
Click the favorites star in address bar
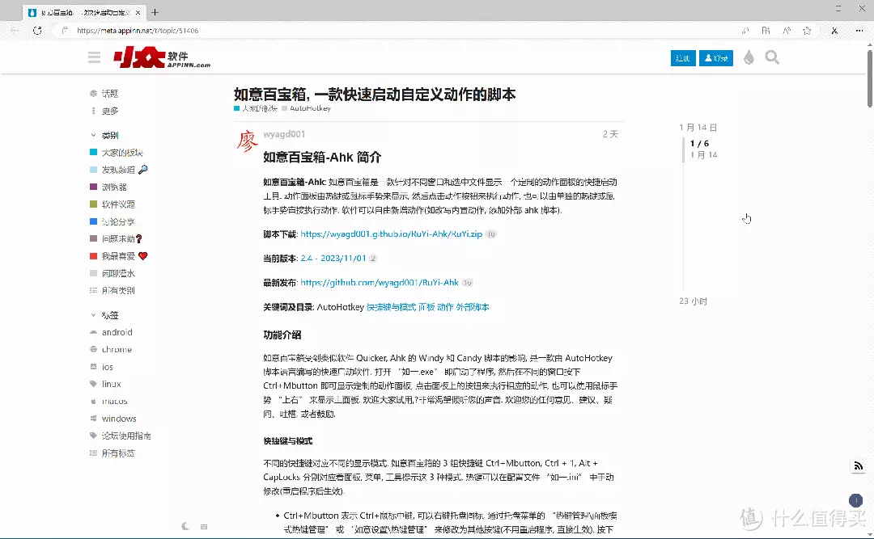[x=807, y=31]
